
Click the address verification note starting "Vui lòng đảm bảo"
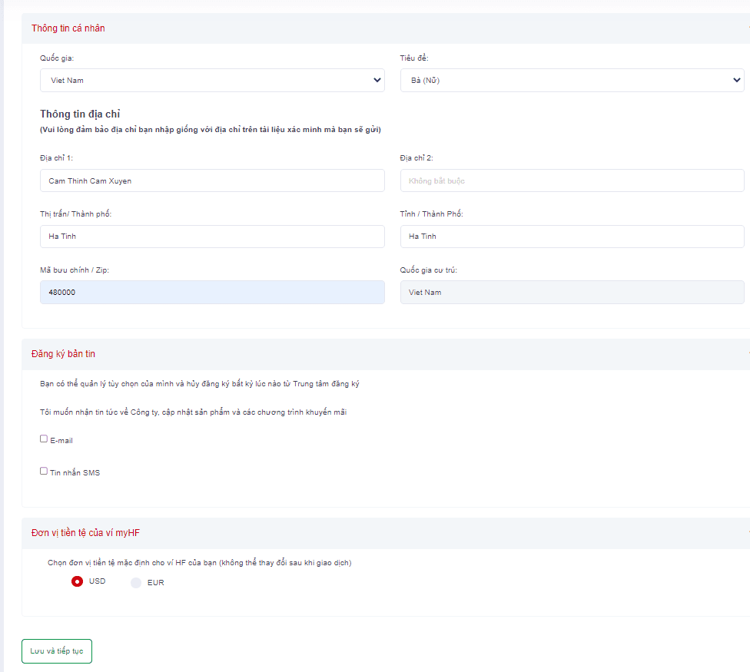click(x=211, y=130)
